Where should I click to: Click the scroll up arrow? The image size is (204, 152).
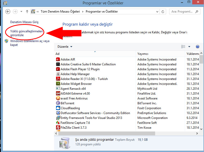click(x=201, y=53)
